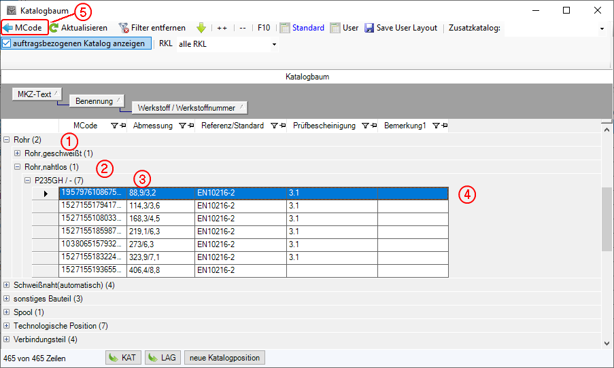
Task: Expand the Rohr,geschweißt group
Action: click(18, 153)
